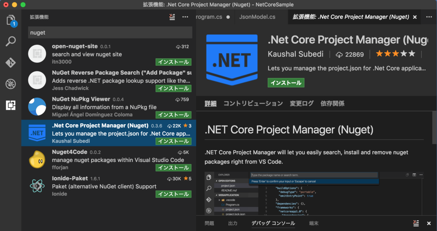
Task: Click the Ionide-Paket atom icon
Action: coord(37,186)
